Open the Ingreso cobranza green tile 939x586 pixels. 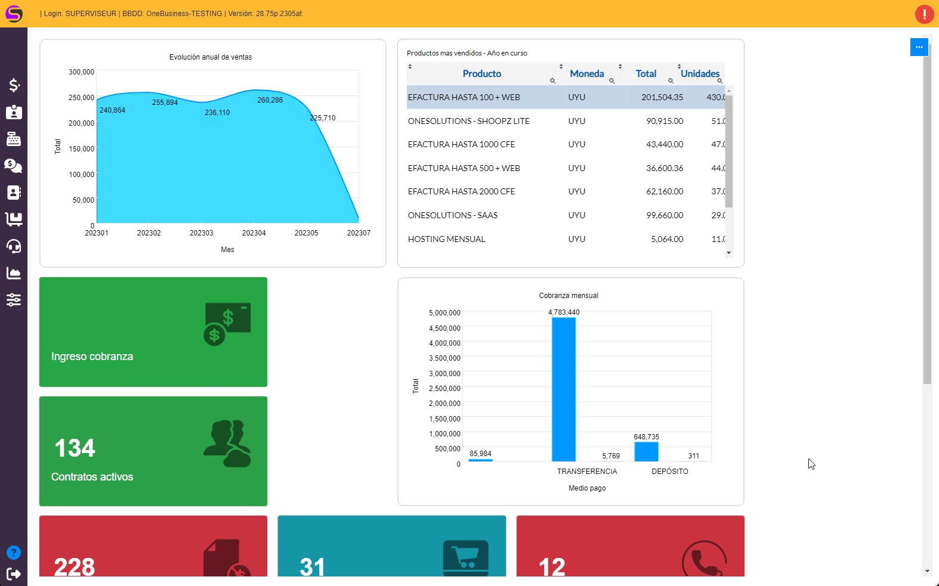[153, 332]
